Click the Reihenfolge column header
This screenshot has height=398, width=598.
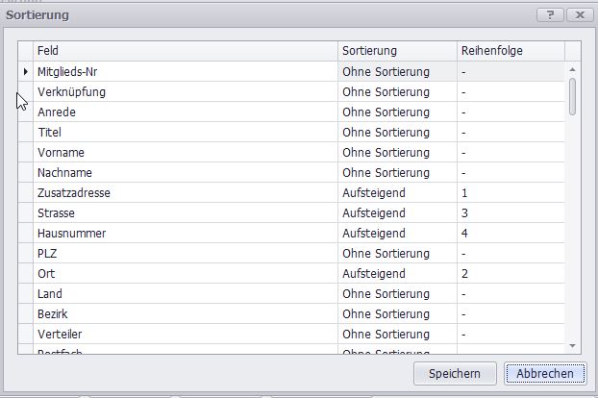(511, 51)
